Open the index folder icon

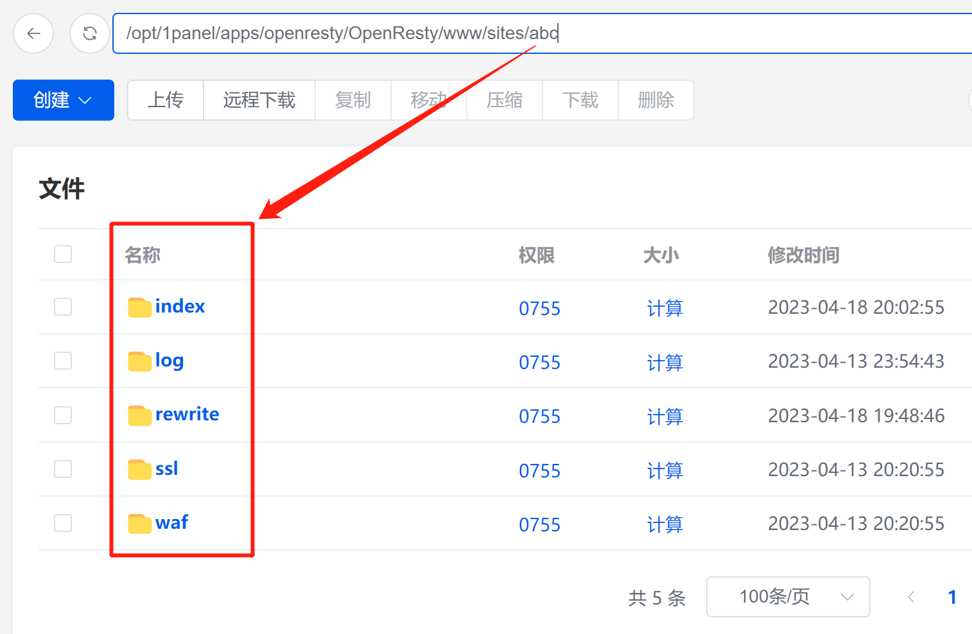[x=139, y=307]
